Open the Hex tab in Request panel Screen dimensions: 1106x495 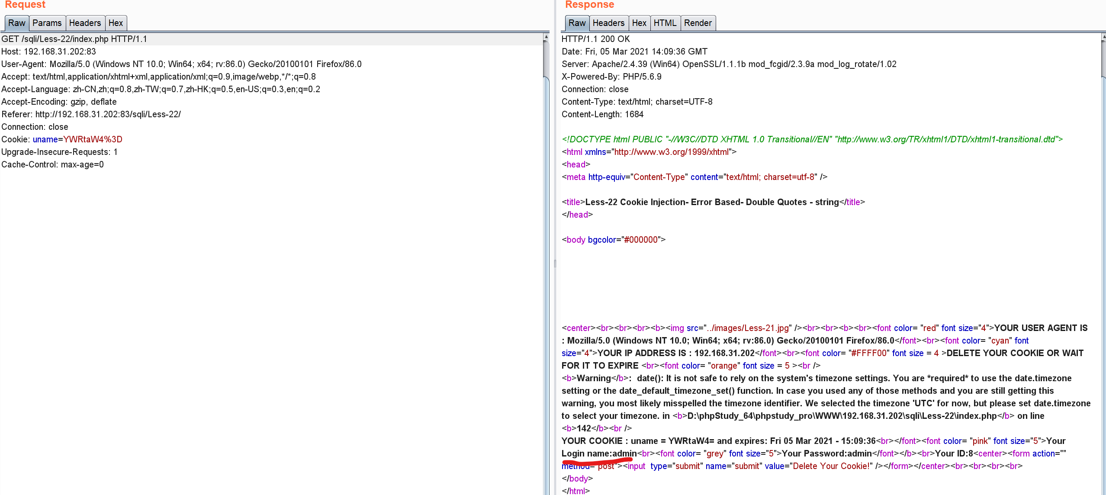[116, 23]
